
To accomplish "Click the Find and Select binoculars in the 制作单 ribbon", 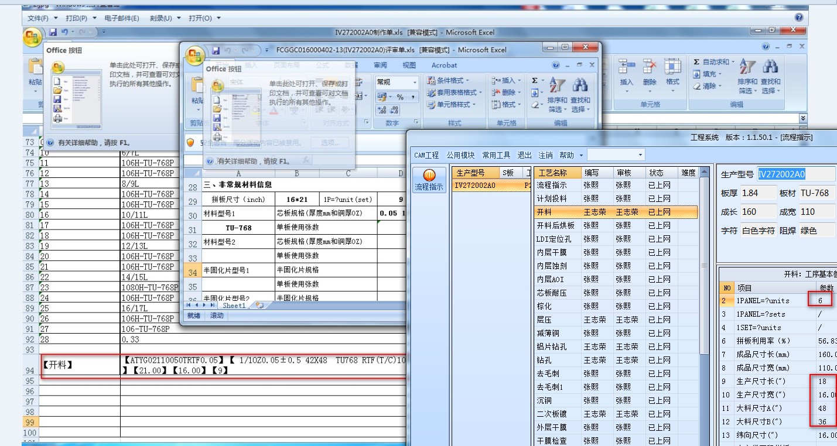I will [770, 66].
